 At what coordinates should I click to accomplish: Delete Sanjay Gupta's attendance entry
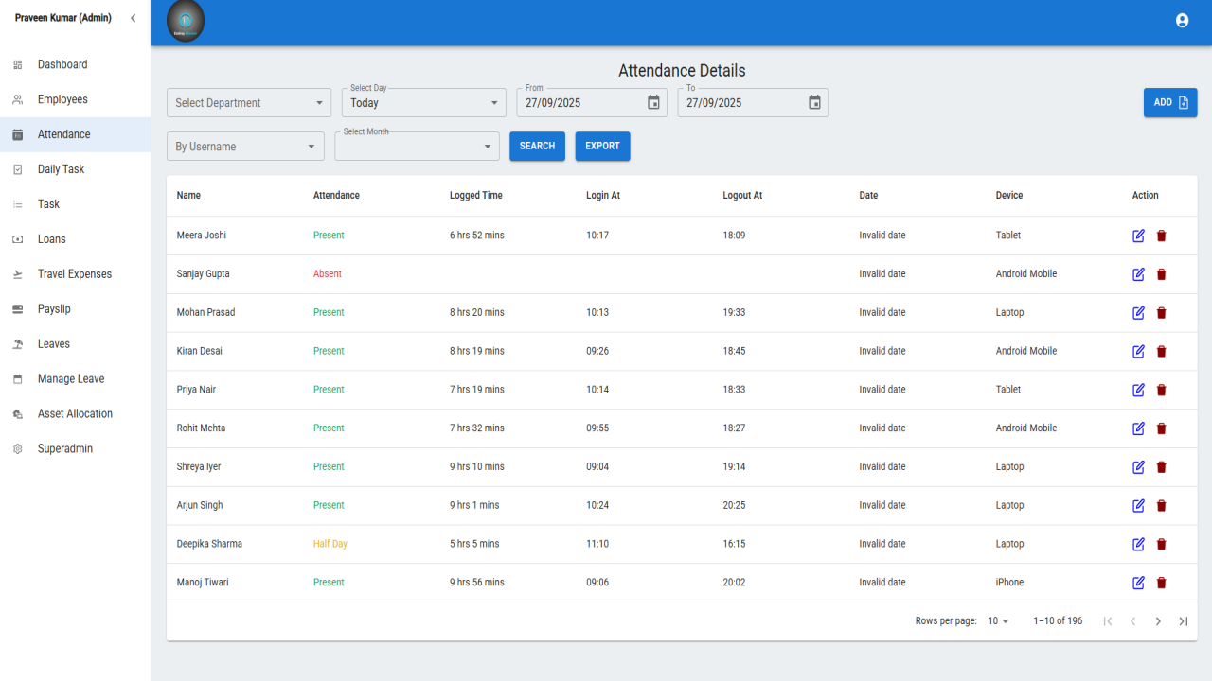click(x=1162, y=274)
